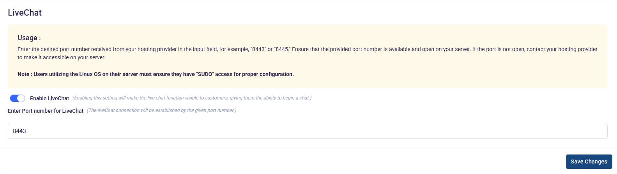Click the italic hint about given port number
The height and width of the screenshot is (174, 617).
(x=161, y=110)
